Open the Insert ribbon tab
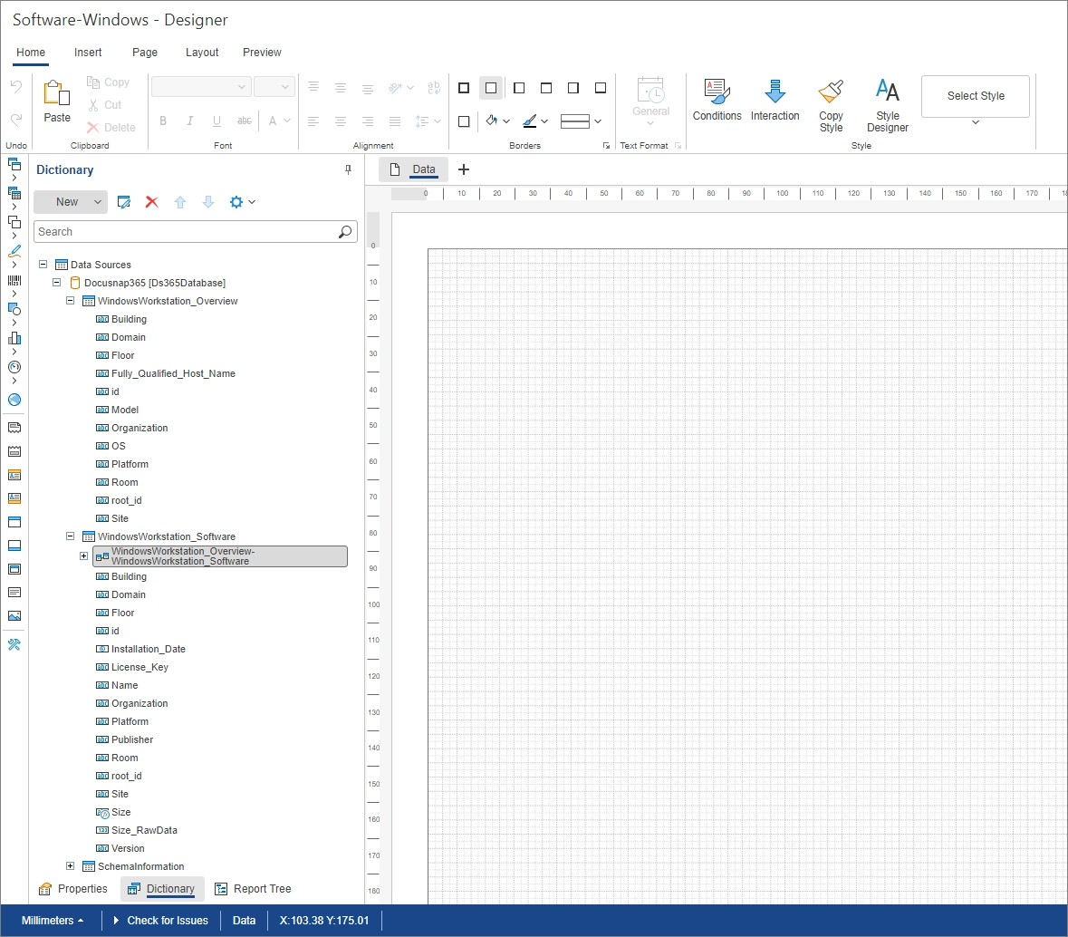Viewport: 1068px width, 937px height. [x=87, y=53]
